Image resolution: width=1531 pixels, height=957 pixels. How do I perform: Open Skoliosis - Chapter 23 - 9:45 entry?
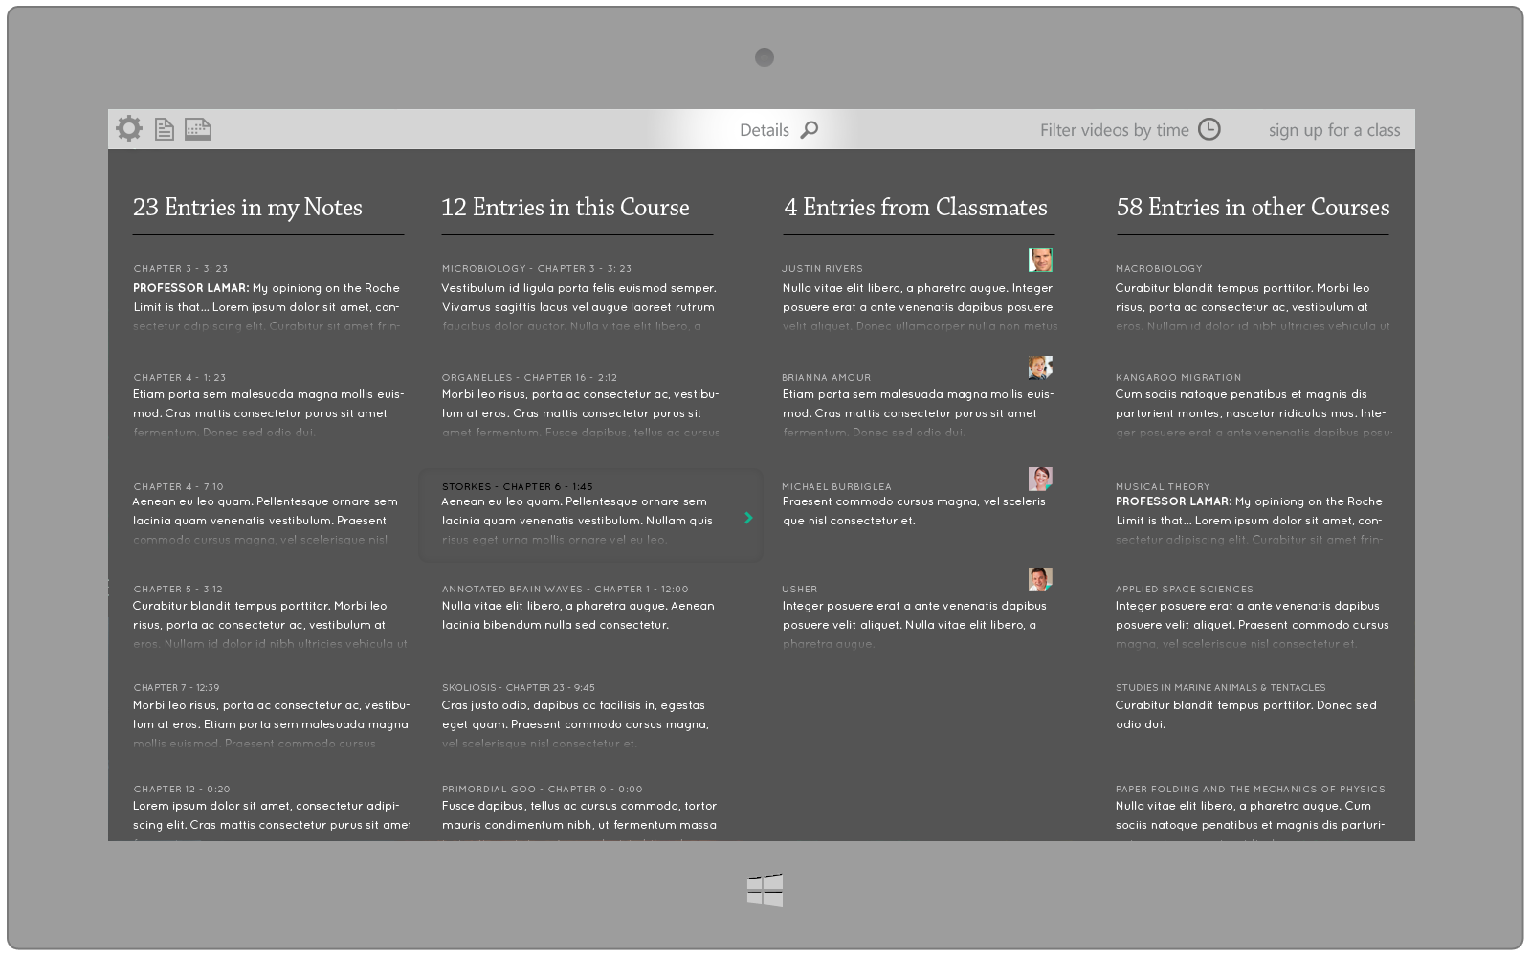tap(519, 688)
